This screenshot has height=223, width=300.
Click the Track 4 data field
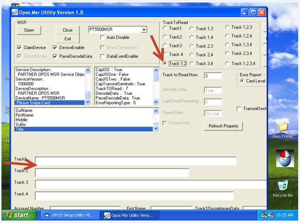click(134, 196)
